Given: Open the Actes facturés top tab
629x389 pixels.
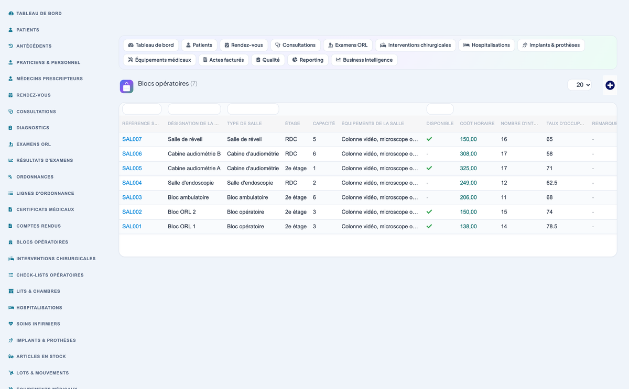Looking at the screenshot, I should pos(224,60).
